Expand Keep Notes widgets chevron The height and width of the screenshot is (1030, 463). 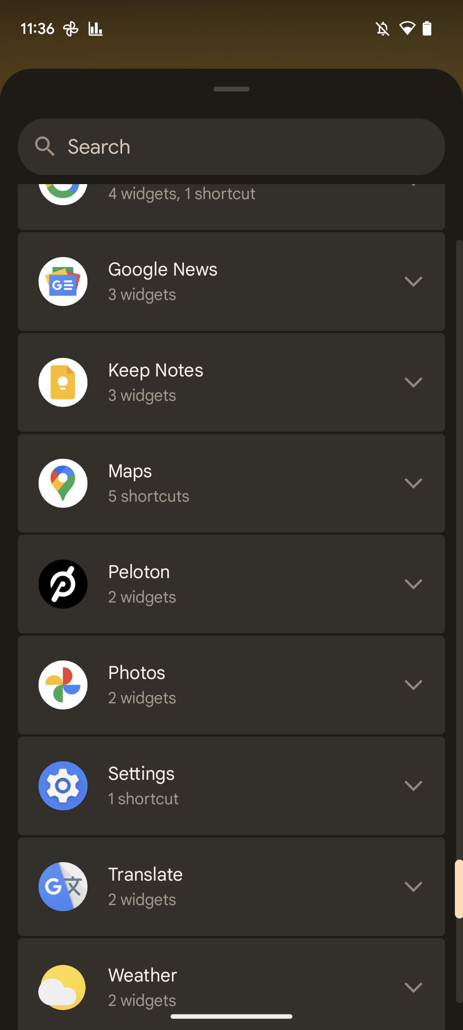click(x=414, y=382)
